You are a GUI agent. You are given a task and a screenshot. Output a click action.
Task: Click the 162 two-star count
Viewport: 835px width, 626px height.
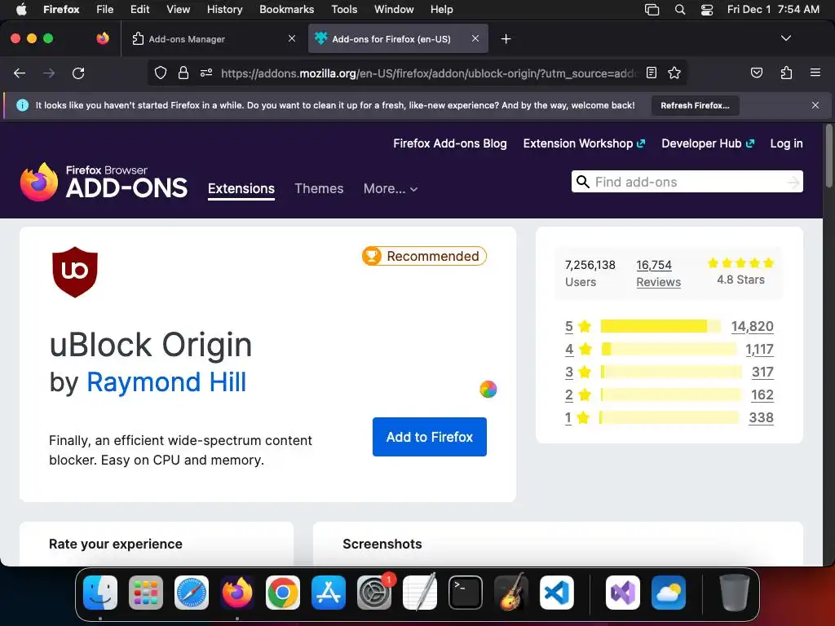[762, 395]
